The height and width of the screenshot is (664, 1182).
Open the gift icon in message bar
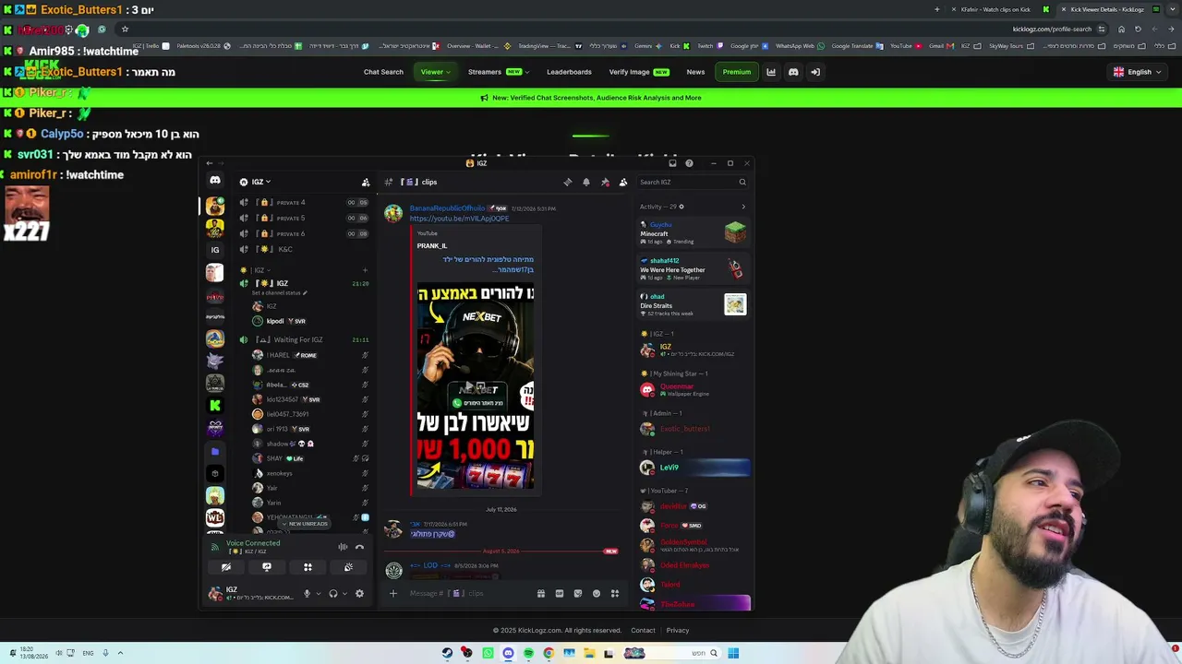pos(541,593)
